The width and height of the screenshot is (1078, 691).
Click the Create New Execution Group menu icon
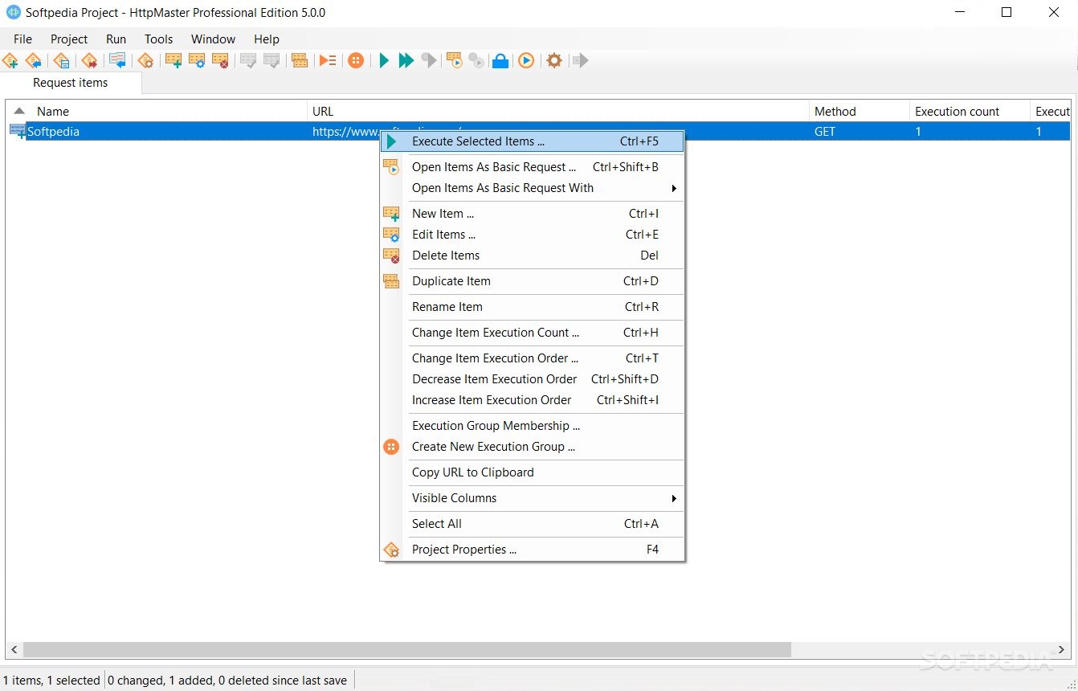point(391,447)
